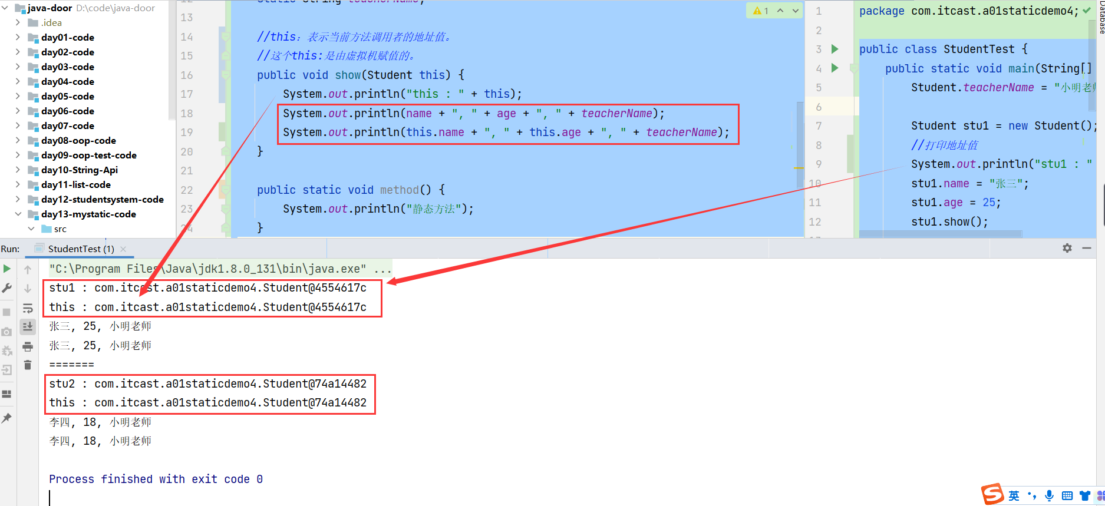This screenshot has height=506, width=1105.
Task: Run StudentTest class from gutter line 3
Action: click(x=834, y=49)
